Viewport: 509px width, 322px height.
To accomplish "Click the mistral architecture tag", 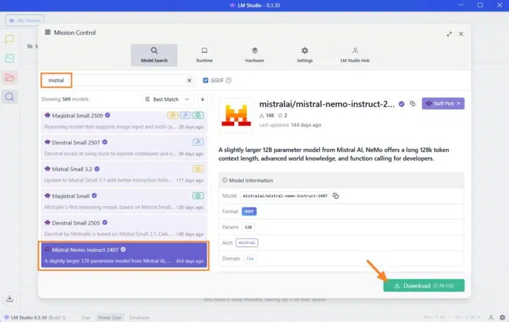I will [247, 243].
